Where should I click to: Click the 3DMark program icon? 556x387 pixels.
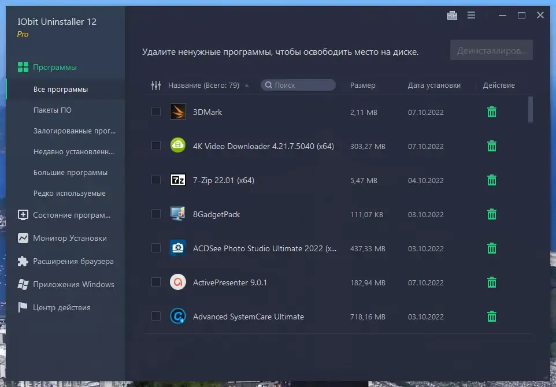[x=178, y=111]
